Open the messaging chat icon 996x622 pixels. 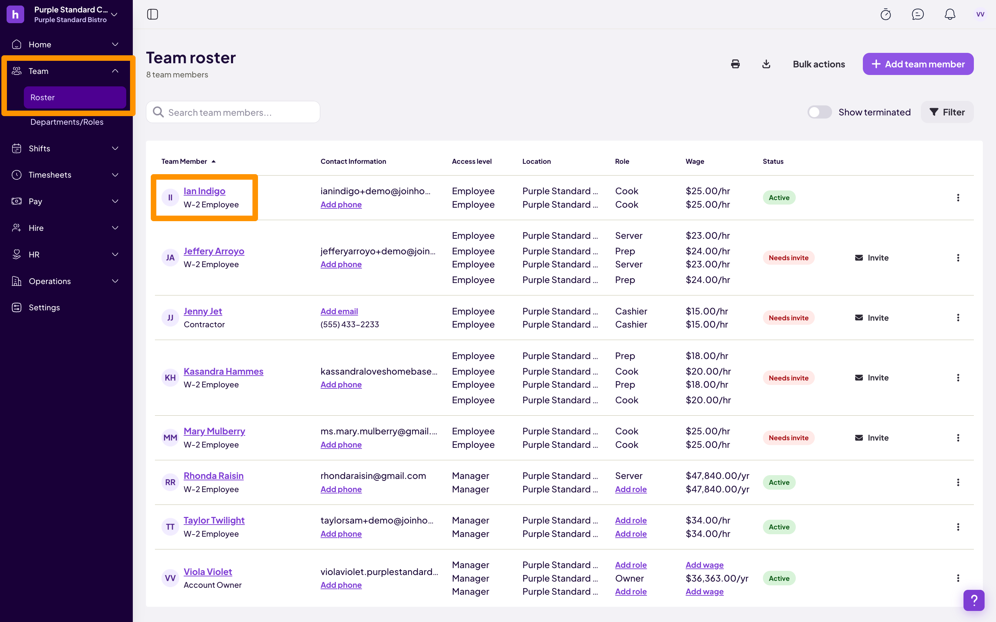tap(918, 15)
